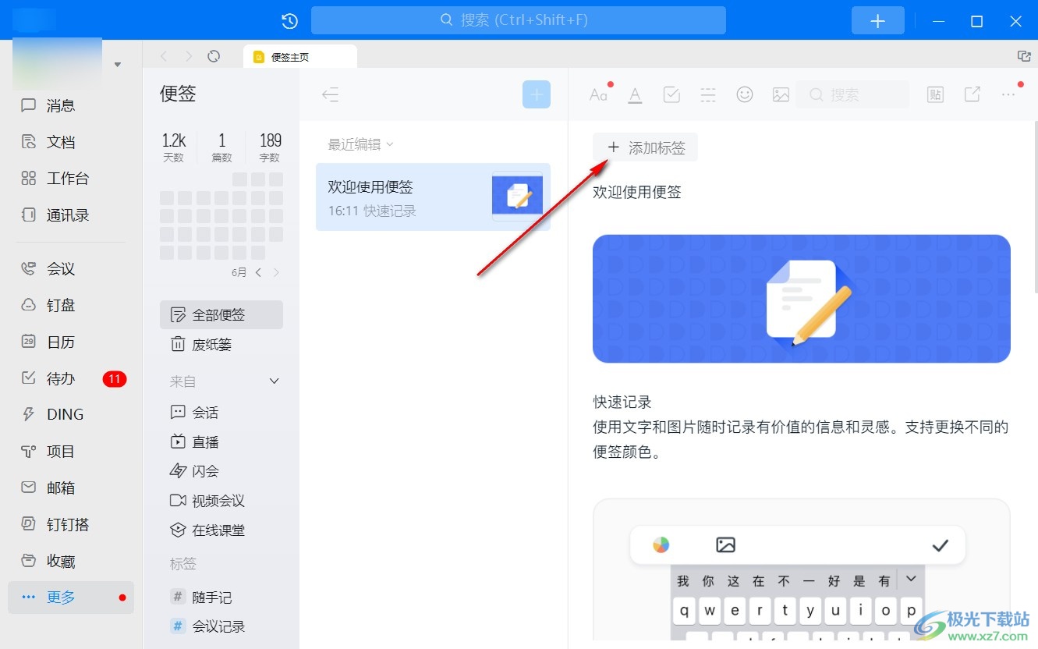Click the pop-out window icon at tab bar right
Image resolution: width=1038 pixels, height=649 pixels.
point(1024,56)
